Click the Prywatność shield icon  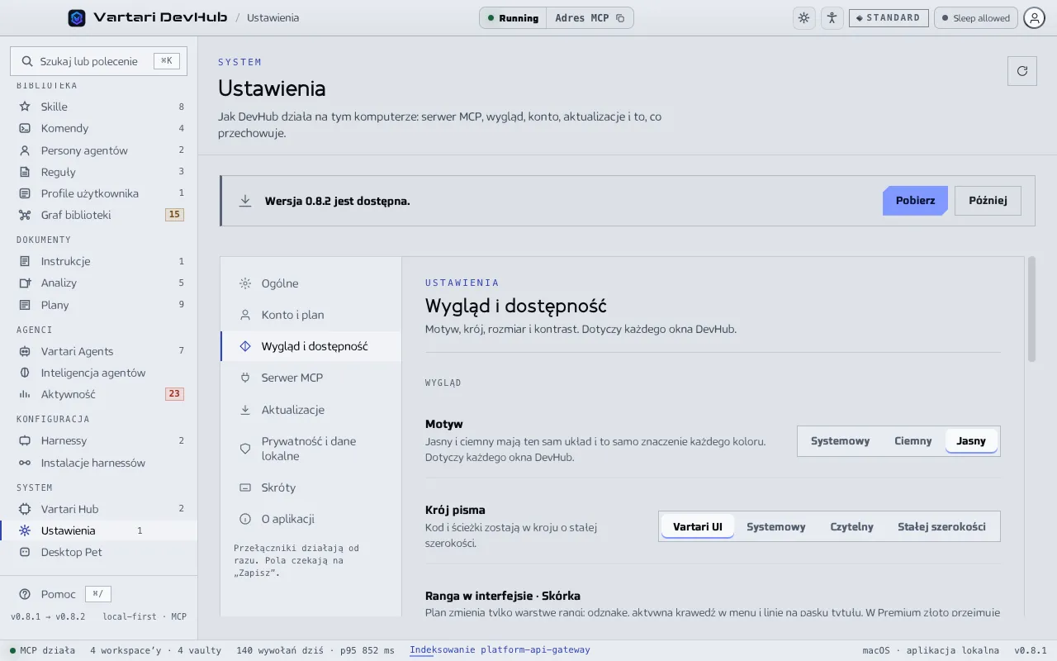click(x=245, y=449)
